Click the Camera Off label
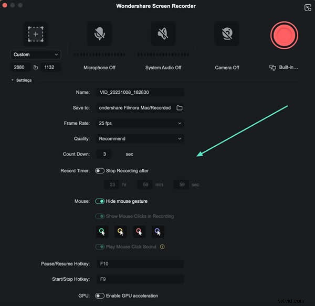The height and width of the screenshot is (306, 315). click(227, 68)
